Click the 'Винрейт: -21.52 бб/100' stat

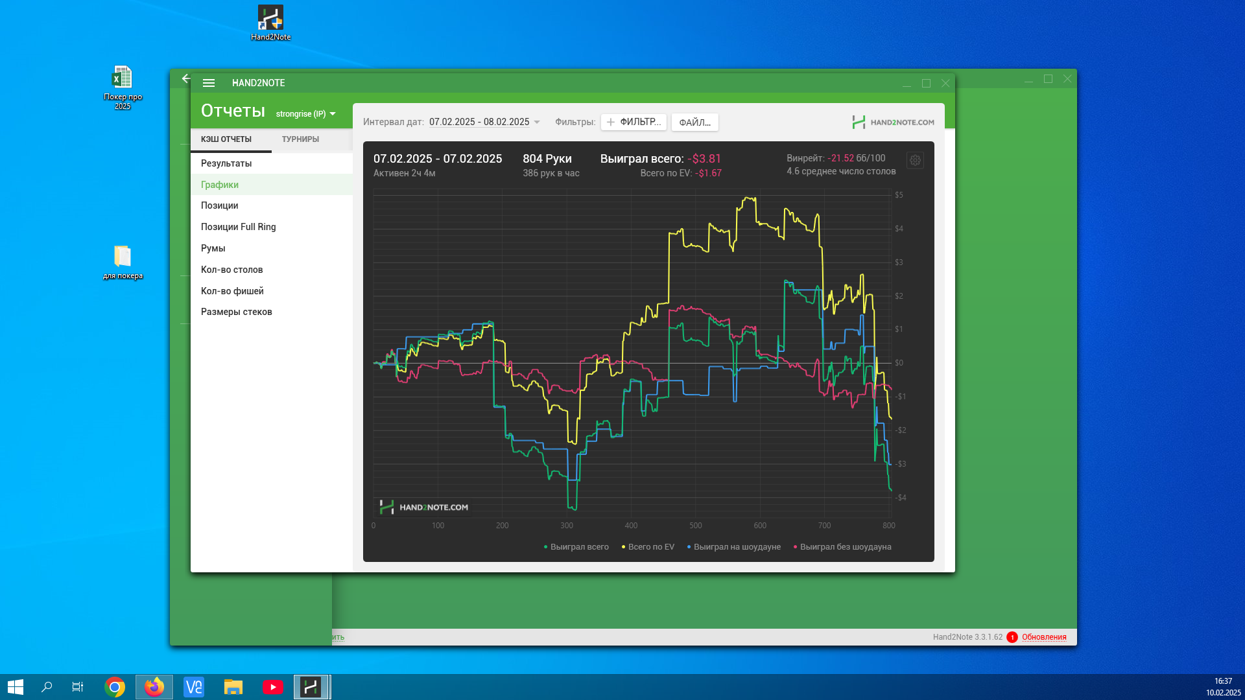836,158
